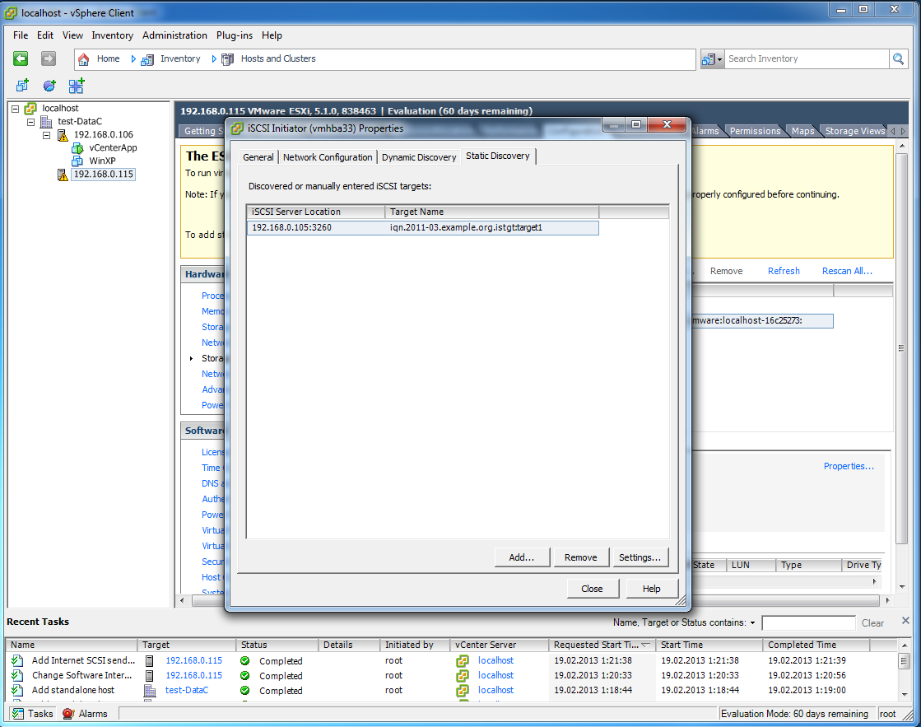Click the Alarms bell icon in status bar
This screenshot has height=727, width=921.
[x=68, y=714]
